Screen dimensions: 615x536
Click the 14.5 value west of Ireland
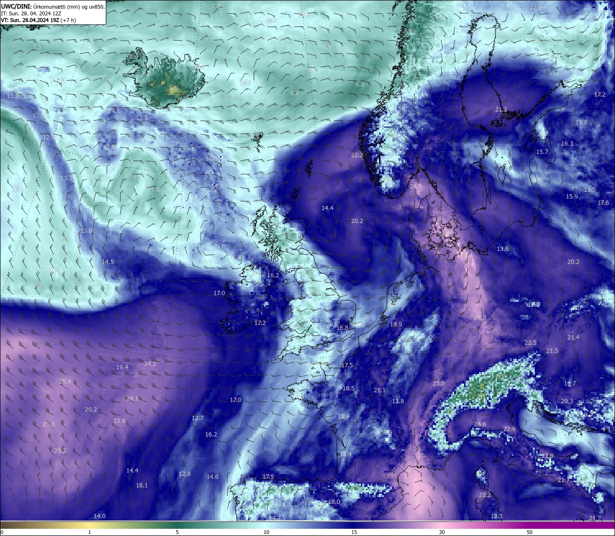108,262
